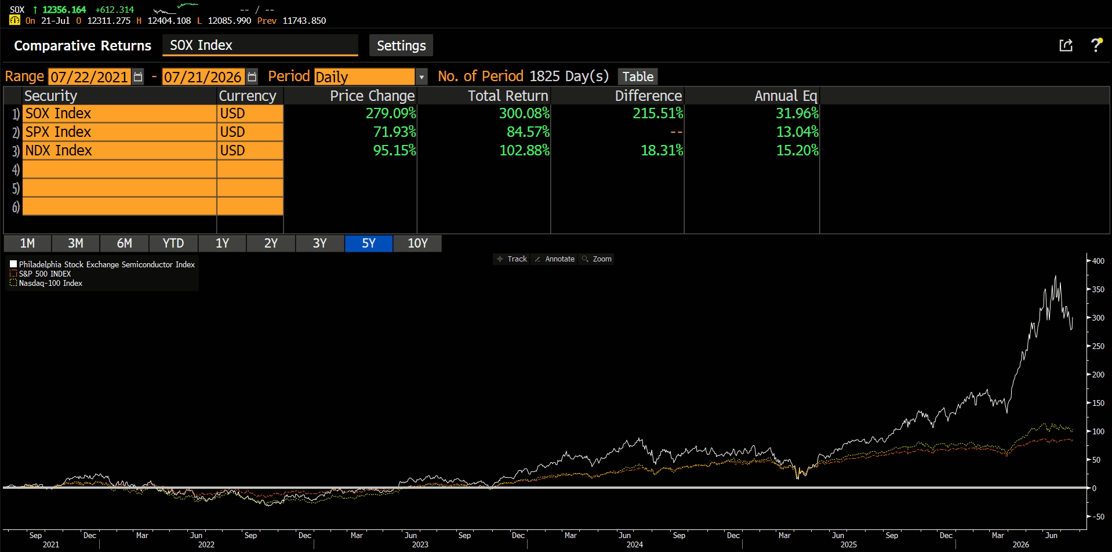Click the SOX total return value 300.08%

point(524,114)
